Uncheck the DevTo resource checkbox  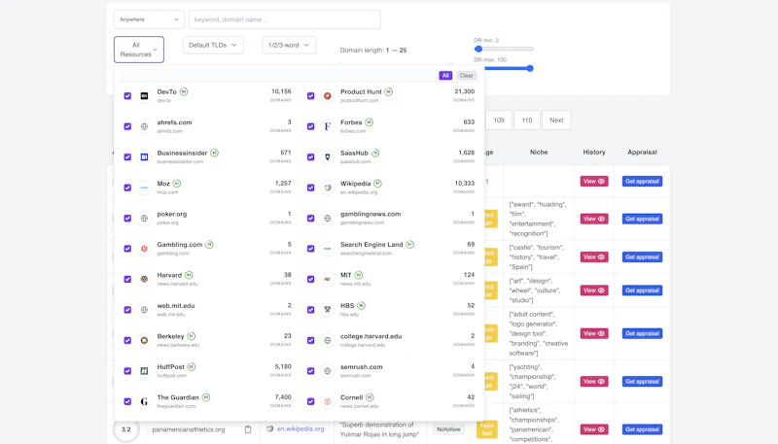point(127,95)
